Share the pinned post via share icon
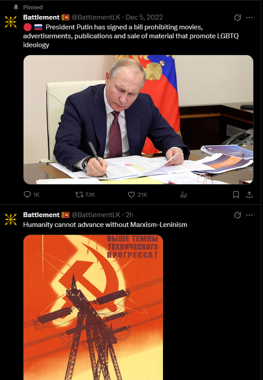 249,194
